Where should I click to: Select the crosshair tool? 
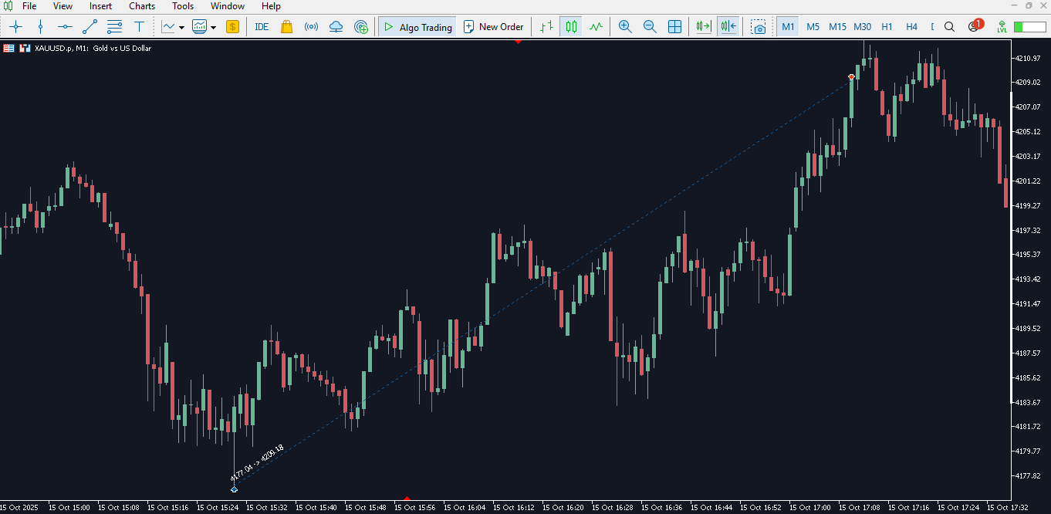click(15, 27)
